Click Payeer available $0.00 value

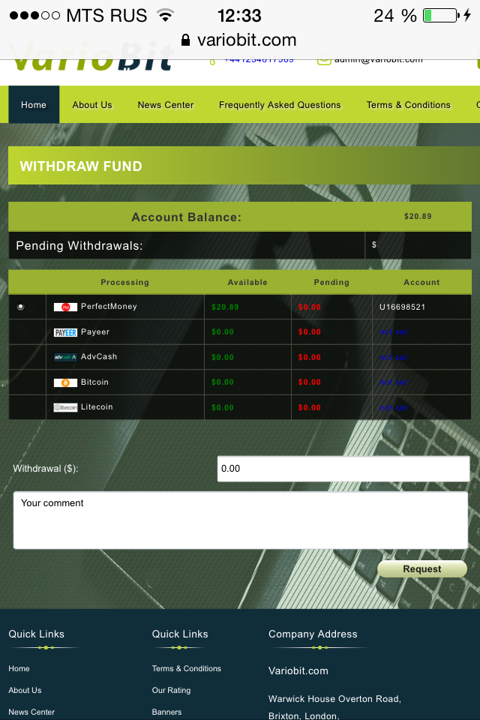(223, 332)
